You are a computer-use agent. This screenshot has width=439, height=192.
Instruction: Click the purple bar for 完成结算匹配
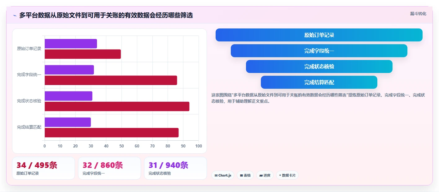tap(68, 122)
